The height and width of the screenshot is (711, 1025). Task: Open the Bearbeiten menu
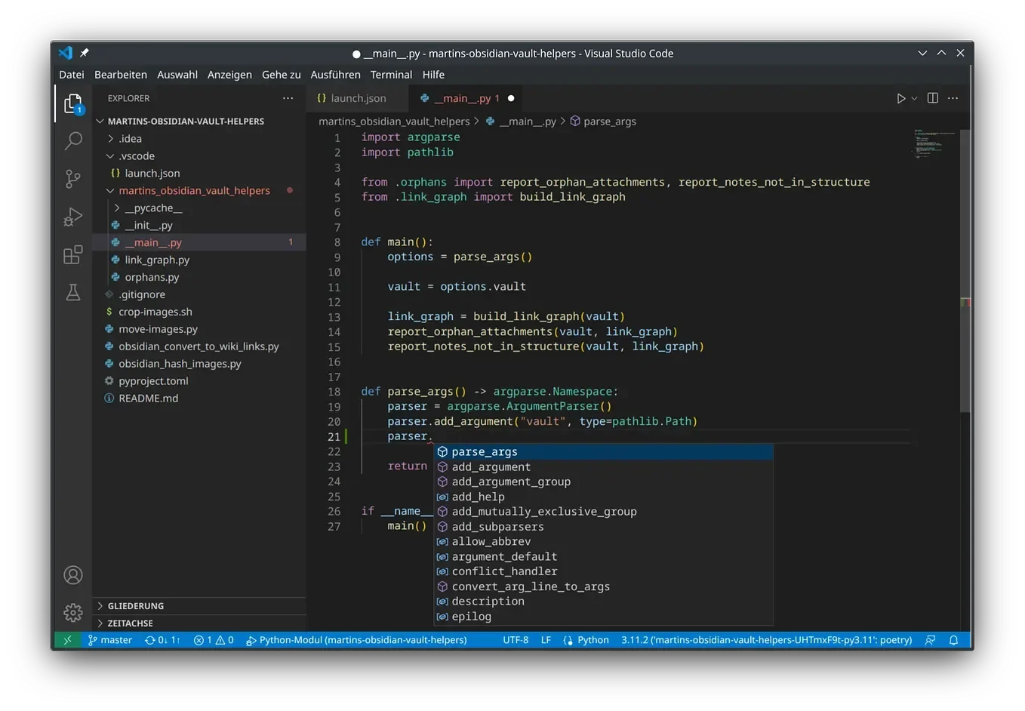[x=121, y=75]
